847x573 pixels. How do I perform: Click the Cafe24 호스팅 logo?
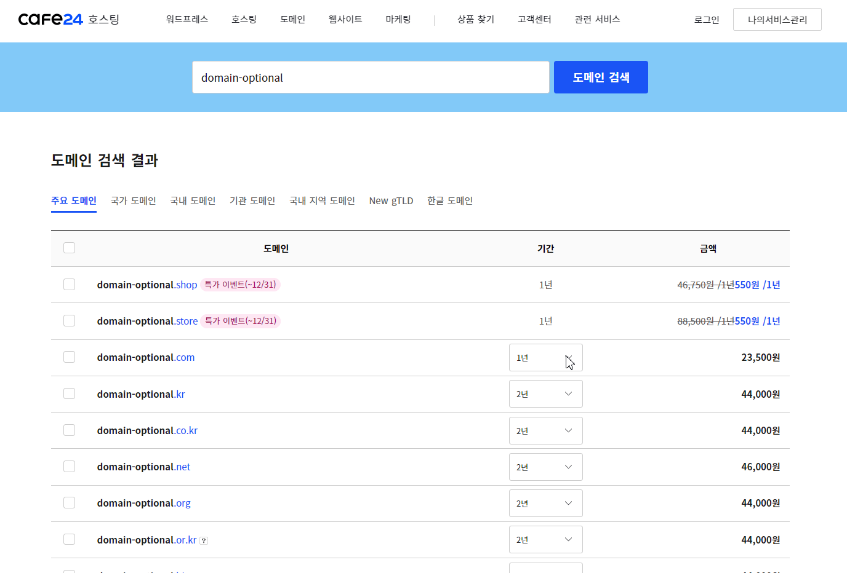coord(69,20)
